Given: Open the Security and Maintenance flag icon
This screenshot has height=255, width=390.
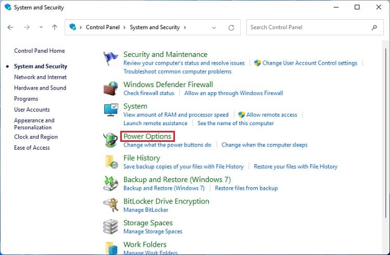Looking at the screenshot, I should click(110, 58).
